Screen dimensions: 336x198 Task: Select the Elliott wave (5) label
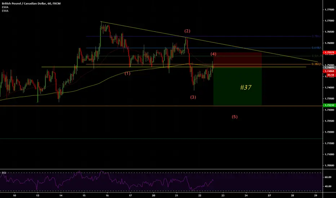click(235, 117)
